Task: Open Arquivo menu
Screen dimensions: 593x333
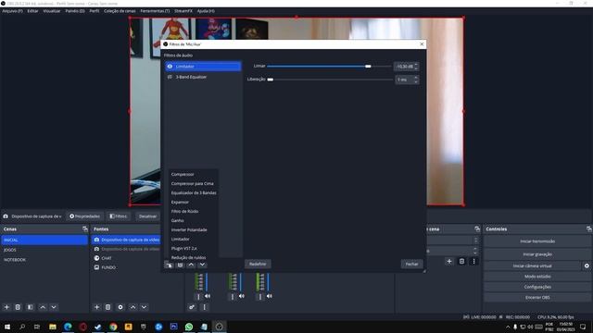Action: tap(12, 11)
